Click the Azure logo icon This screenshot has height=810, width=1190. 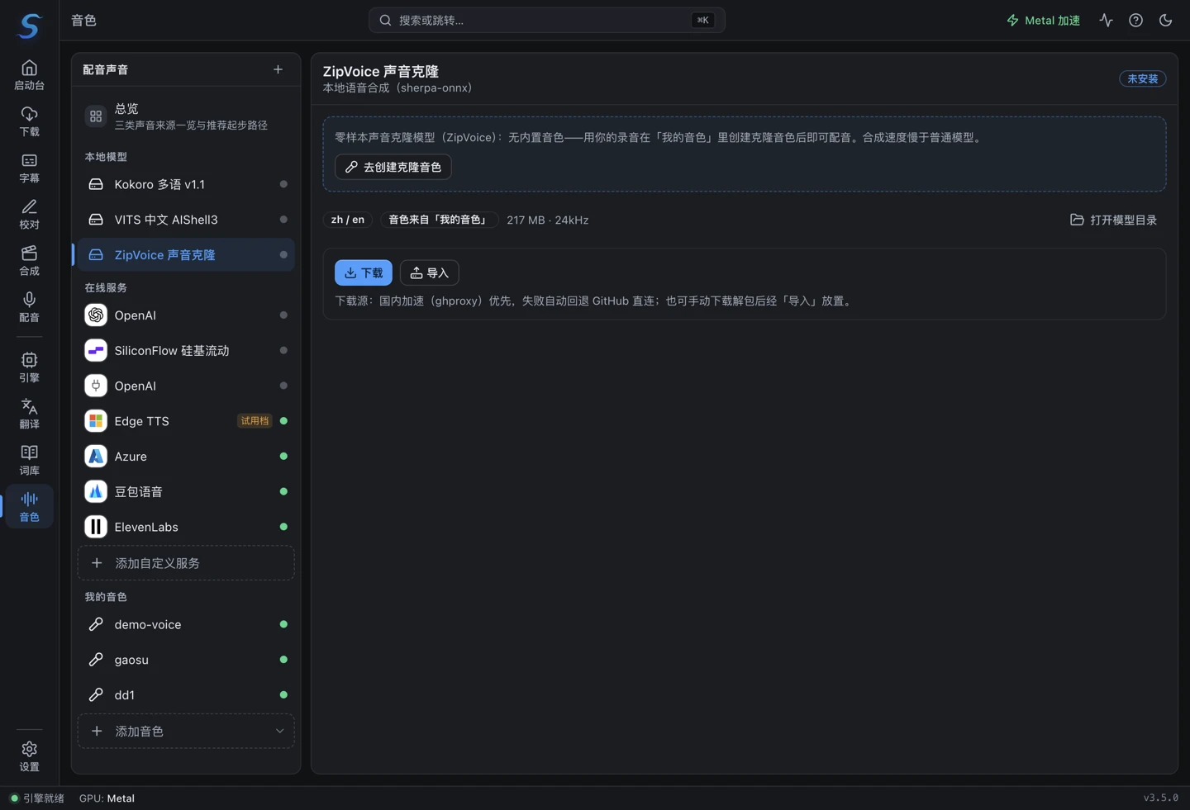(96, 457)
